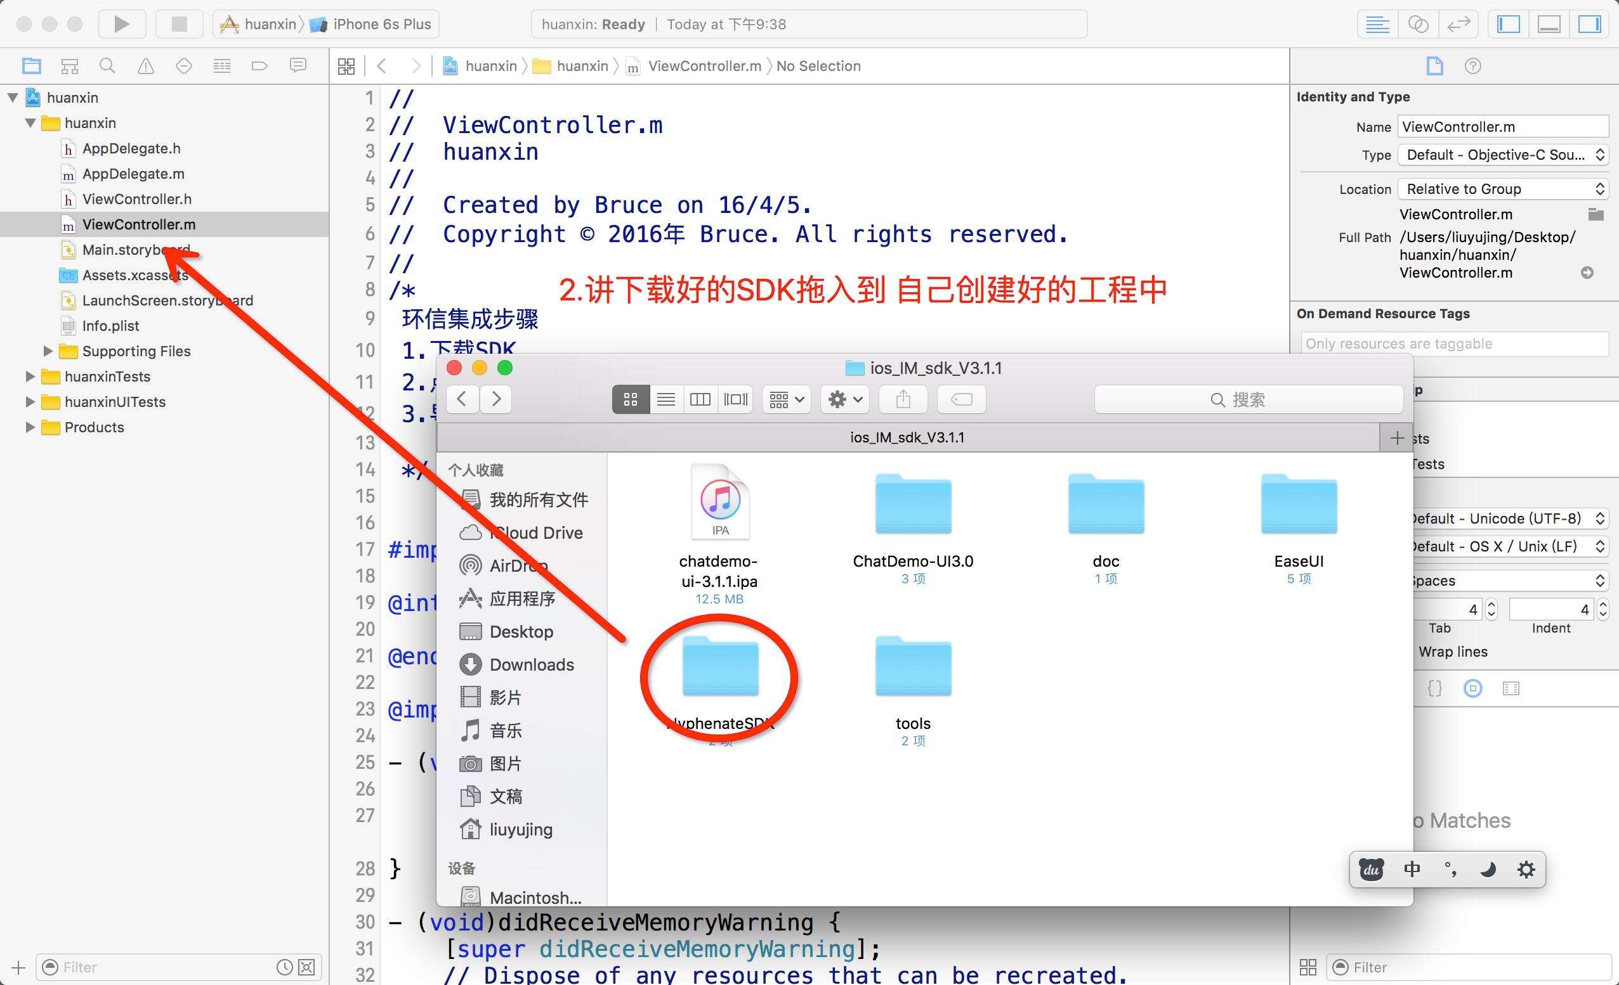Show the File inspector
The height and width of the screenshot is (985, 1619).
1435,66
